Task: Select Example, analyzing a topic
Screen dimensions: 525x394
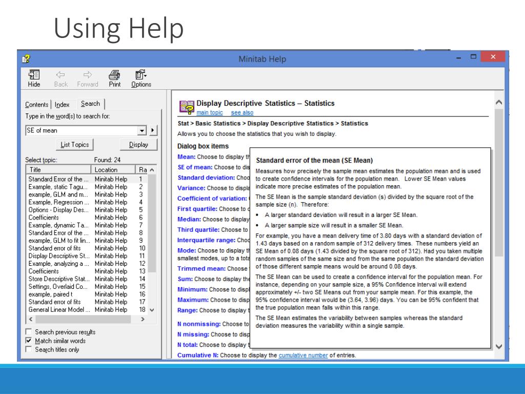Action: [86, 263]
